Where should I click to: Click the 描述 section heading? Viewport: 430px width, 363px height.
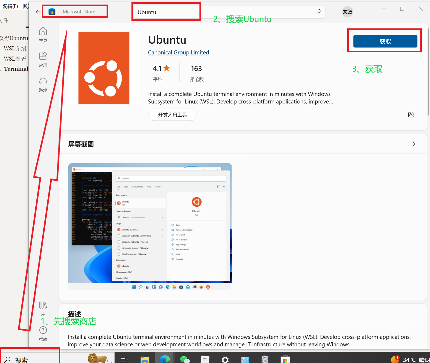tap(74, 314)
